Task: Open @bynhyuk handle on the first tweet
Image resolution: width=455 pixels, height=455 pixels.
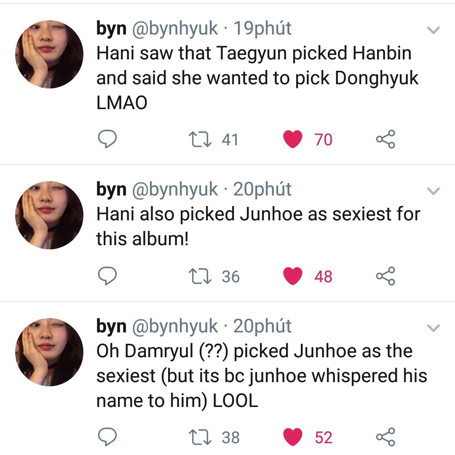Action: [x=175, y=29]
